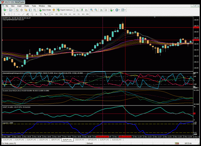Open the Window menu
This screenshot has width=201, height=146.
coord(42,6)
